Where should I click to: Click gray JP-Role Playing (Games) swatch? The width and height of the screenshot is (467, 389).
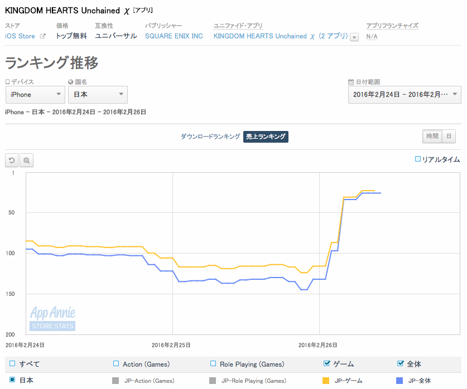[213, 381]
